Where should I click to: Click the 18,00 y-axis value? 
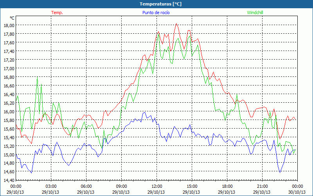[x=9, y=25]
